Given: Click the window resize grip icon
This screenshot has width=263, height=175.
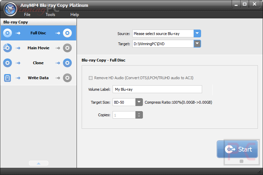Looking at the screenshot, I should click(260, 172).
